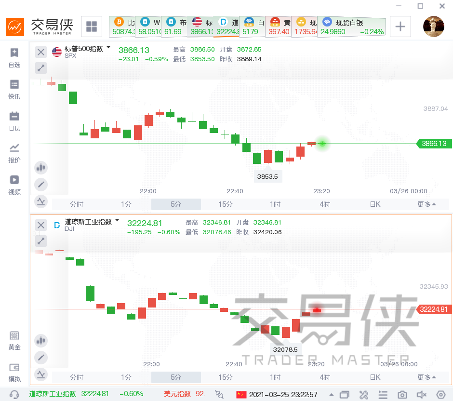Click the window layout icon in status bar
Screen dimensions: 453x401
[345, 395]
